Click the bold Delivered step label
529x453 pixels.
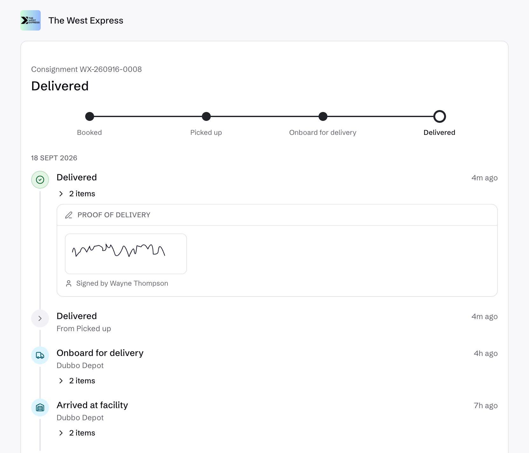[x=439, y=133]
